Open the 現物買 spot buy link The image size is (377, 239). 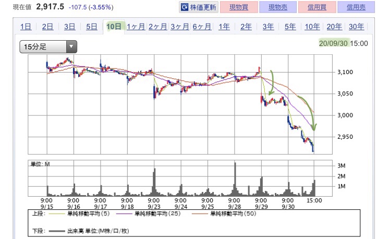[x=239, y=7]
